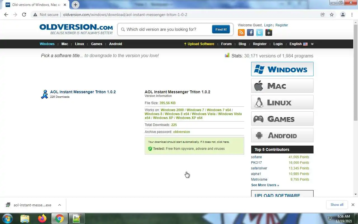Click the browser forward arrow
Image resolution: width=358 pixels, height=224 pixels.
[15, 15]
